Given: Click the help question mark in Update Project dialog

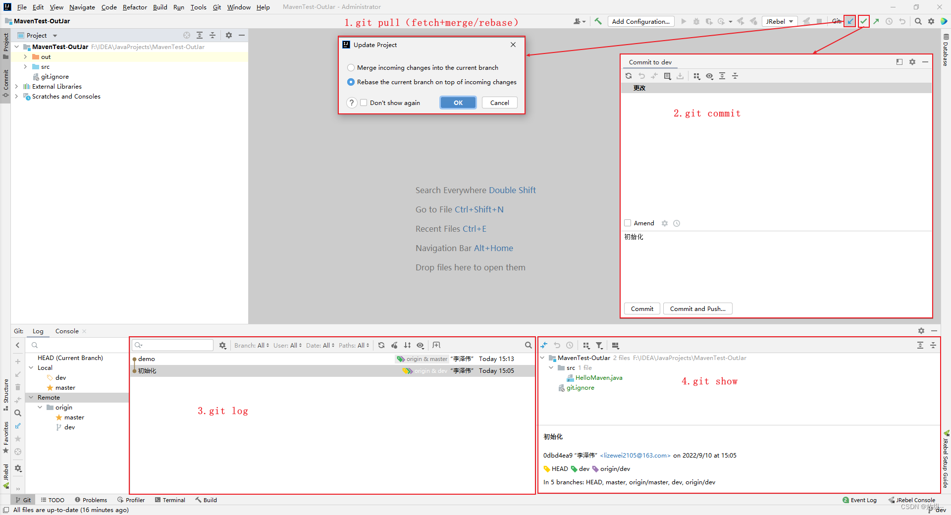Looking at the screenshot, I should click(352, 103).
